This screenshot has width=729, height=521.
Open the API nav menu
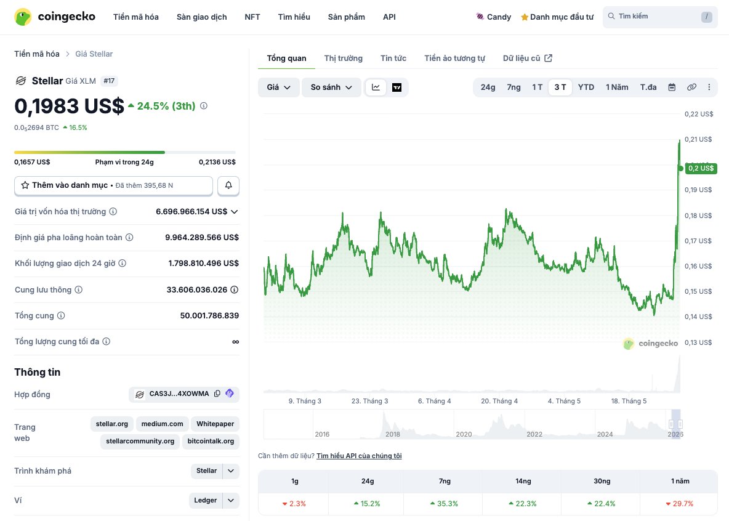(389, 17)
